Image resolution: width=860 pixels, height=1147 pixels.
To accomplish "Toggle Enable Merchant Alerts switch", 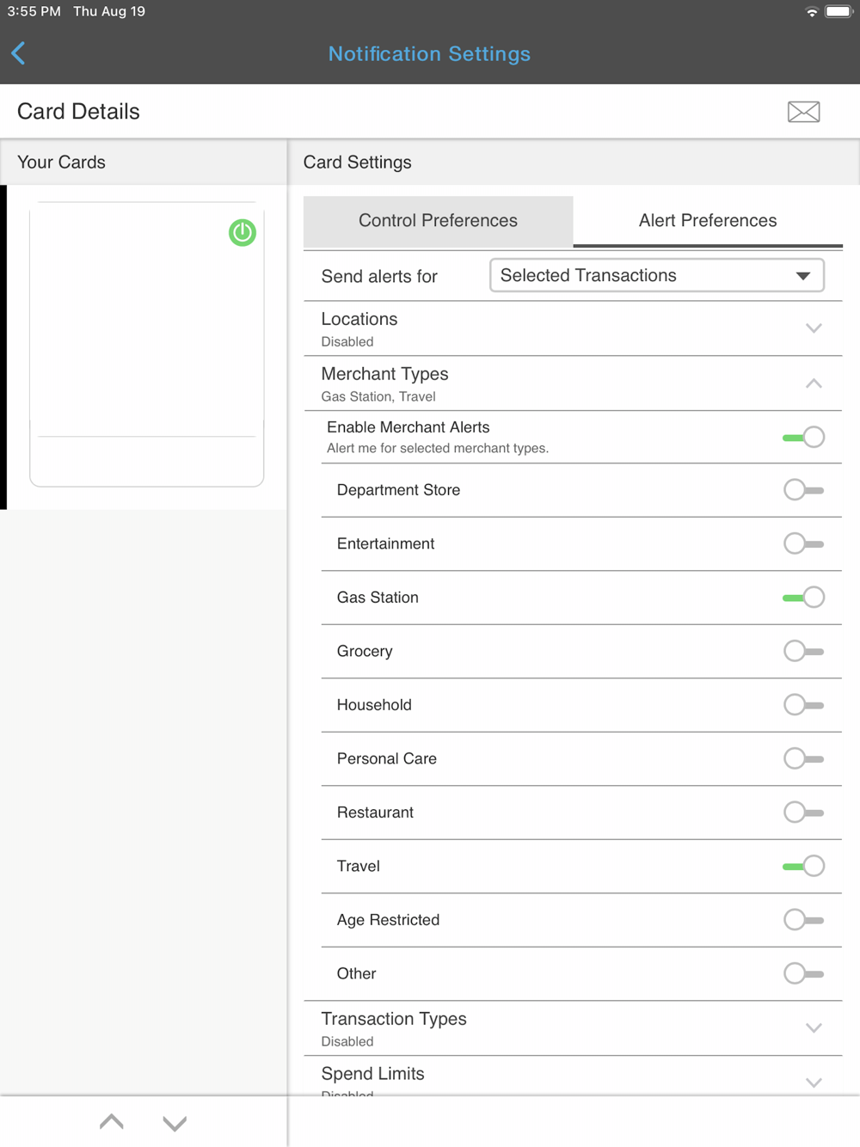I will click(x=803, y=438).
